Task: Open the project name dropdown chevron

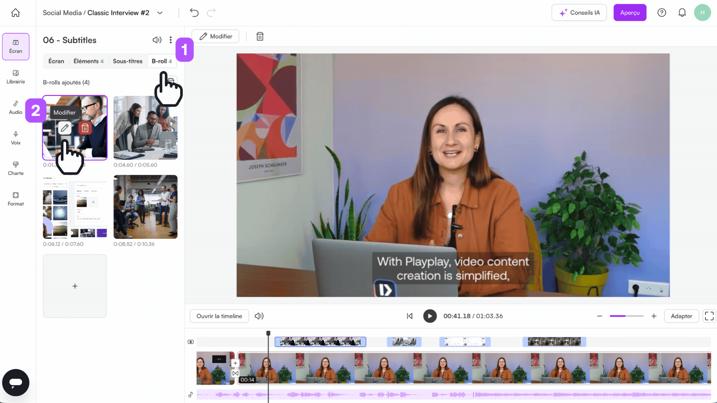Action: [160, 13]
